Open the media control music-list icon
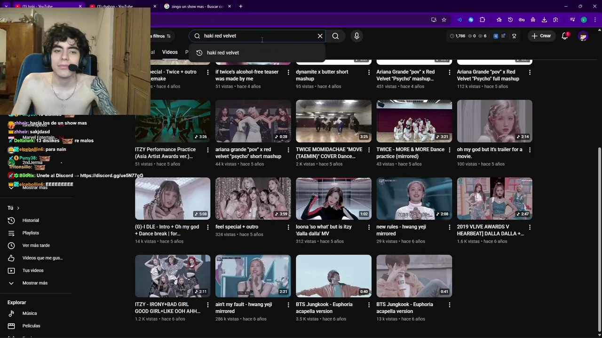Image resolution: width=602 pixels, height=338 pixels. [572, 20]
